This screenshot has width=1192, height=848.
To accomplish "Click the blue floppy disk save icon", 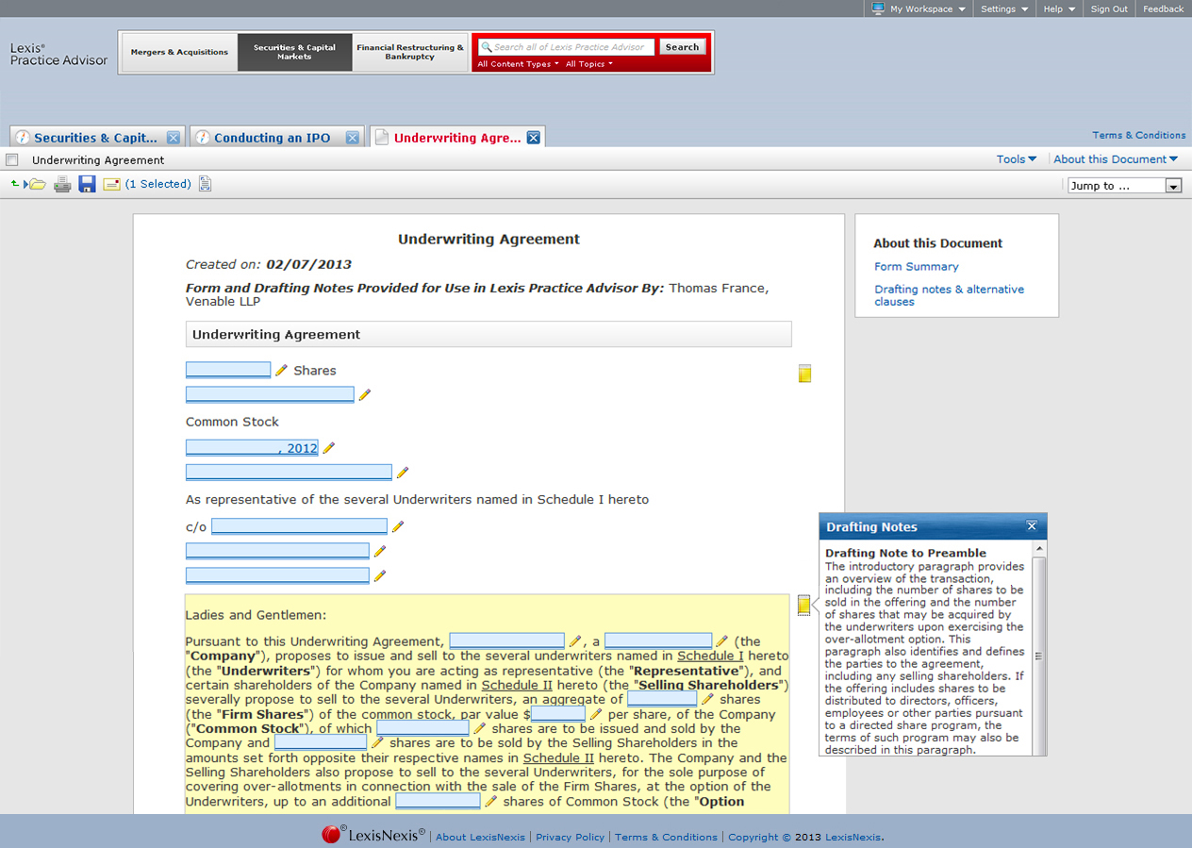I will (x=87, y=184).
